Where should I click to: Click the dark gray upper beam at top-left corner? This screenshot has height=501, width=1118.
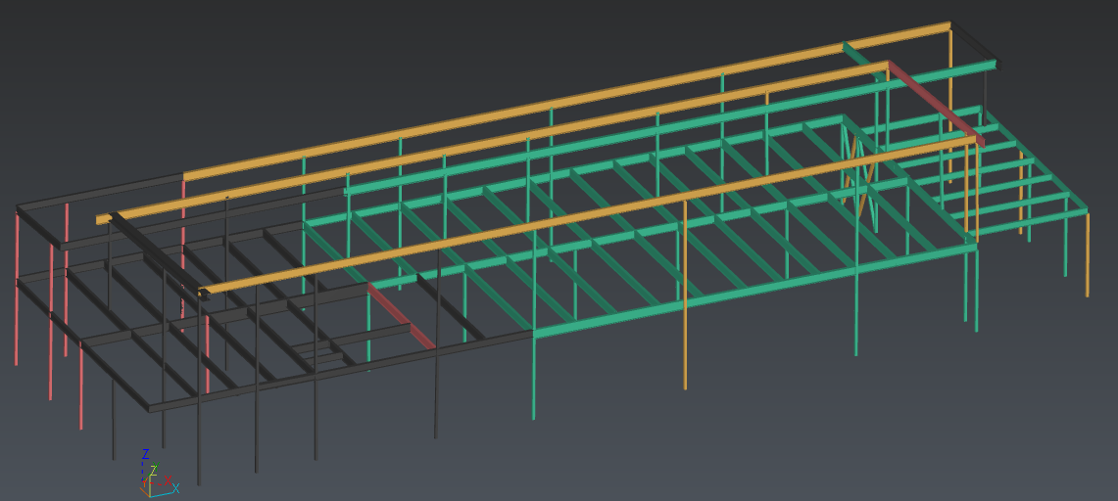(x=98, y=193)
